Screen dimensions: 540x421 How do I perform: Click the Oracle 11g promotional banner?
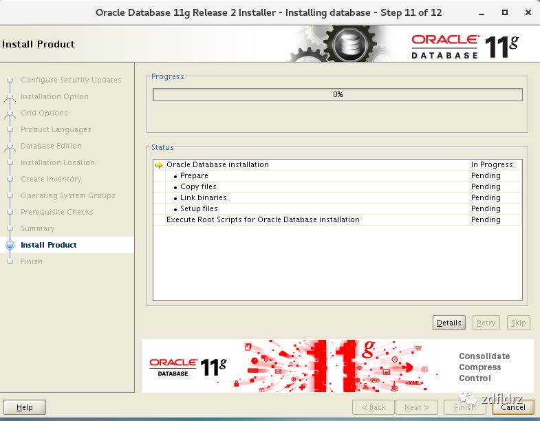[x=338, y=366]
